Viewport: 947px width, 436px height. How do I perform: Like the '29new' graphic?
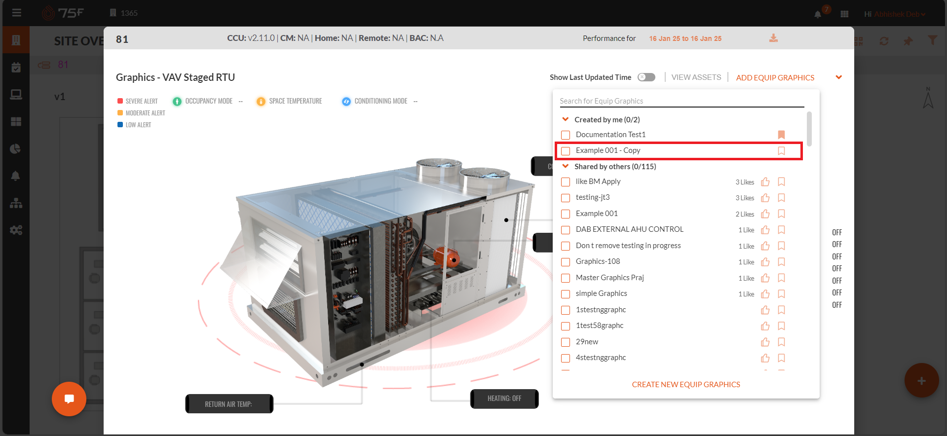[x=765, y=342]
